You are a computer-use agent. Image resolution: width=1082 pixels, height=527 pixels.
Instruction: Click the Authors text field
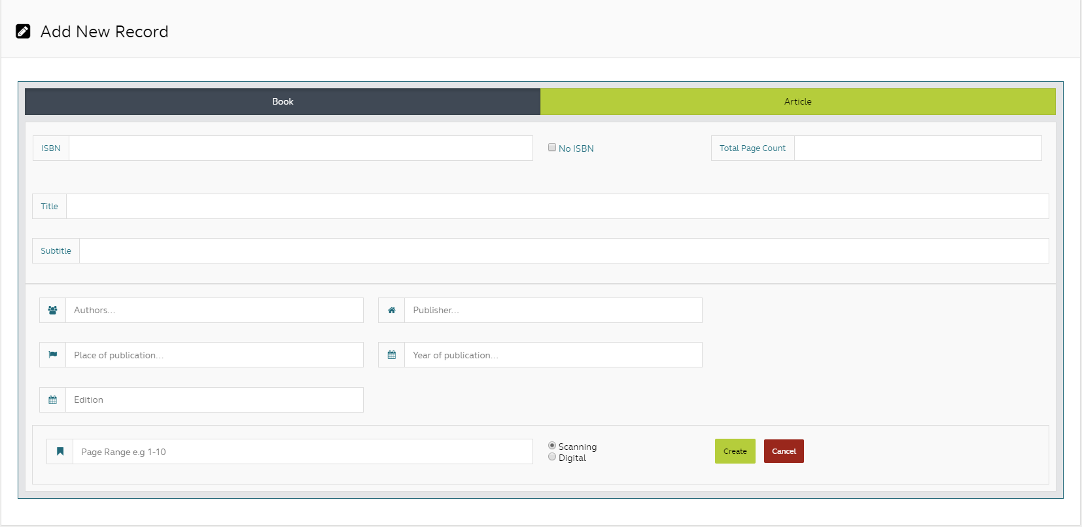[x=214, y=311]
